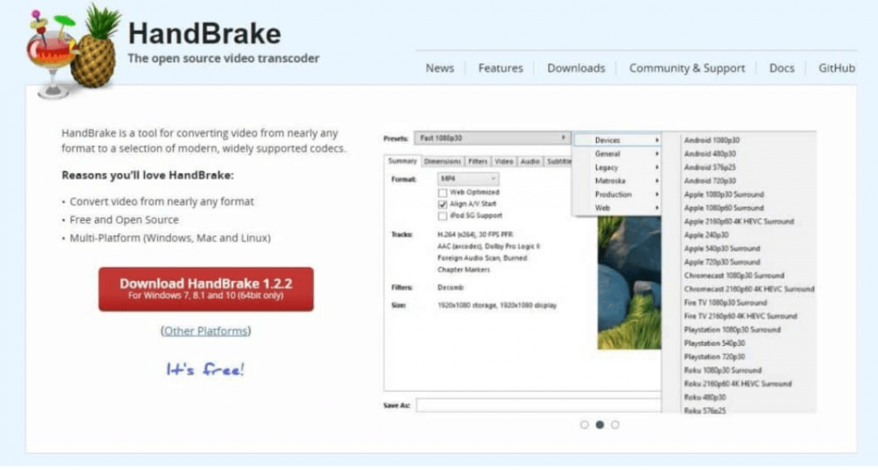Choose Android 1080p30 preset

(x=712, y=140)
